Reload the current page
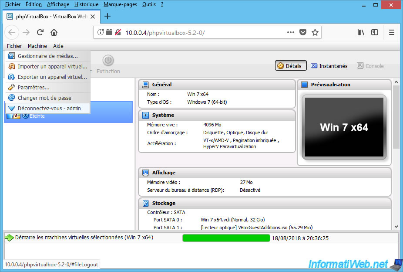Screen dimensions: 403x272 (x=40, y=32)
